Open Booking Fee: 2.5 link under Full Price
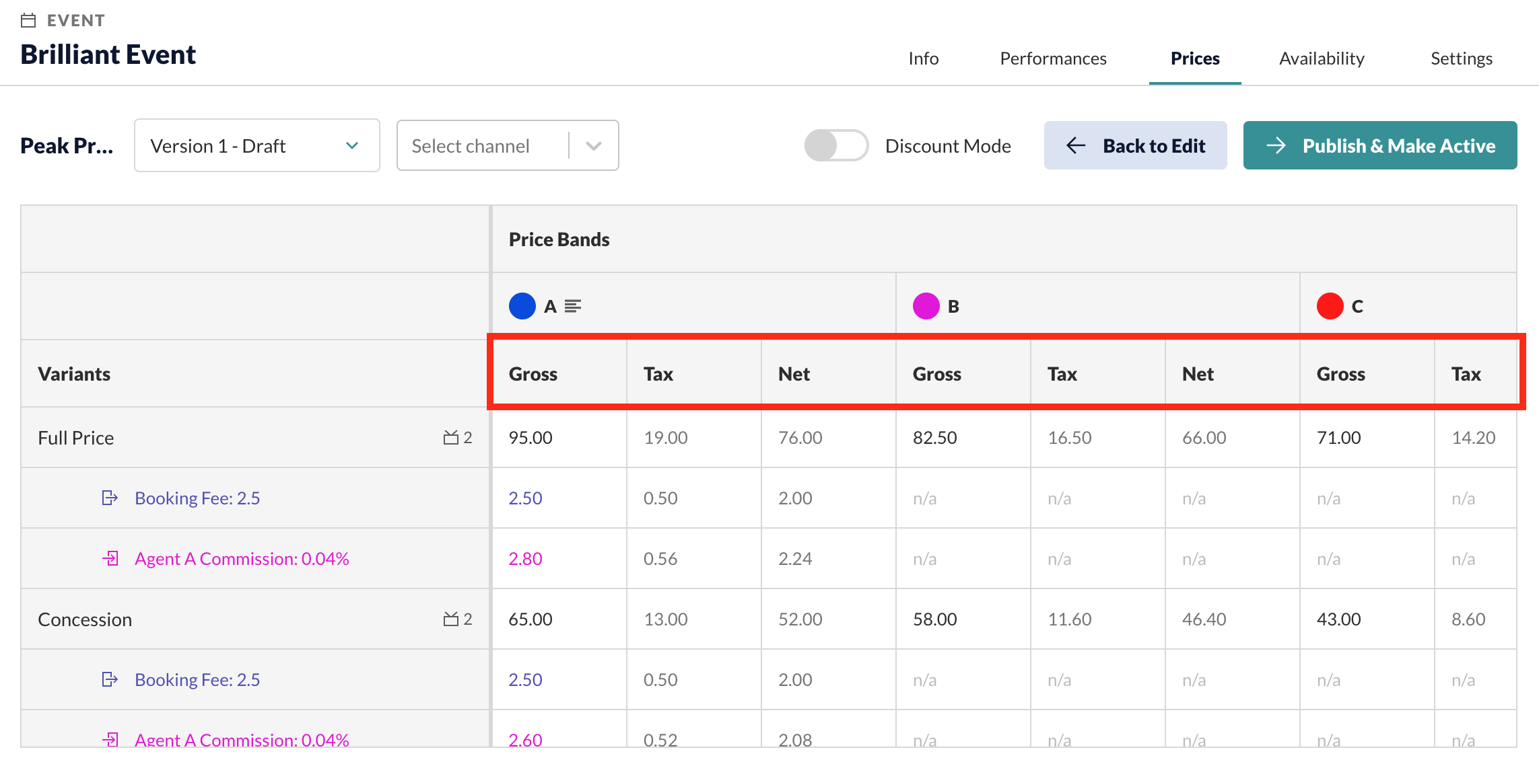The image size is (1539, 764). point(197,498)
